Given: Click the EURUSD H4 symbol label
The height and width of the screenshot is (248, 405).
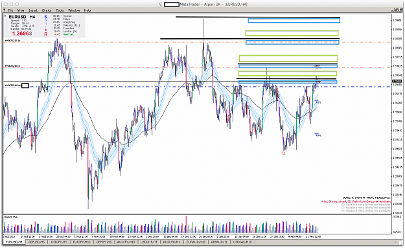Looking at the screenshot, I should [x=22, y=17].
